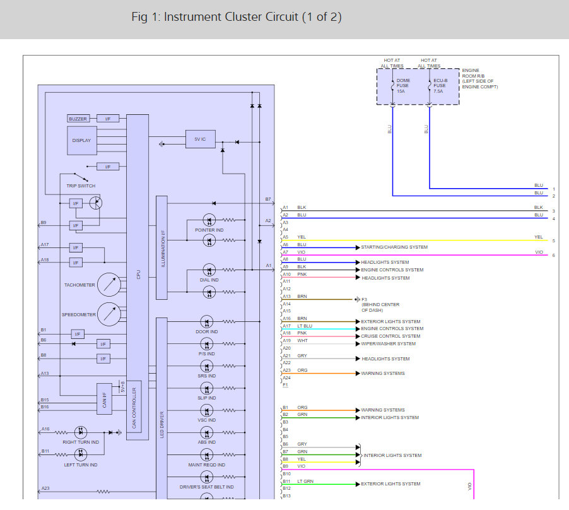Click WARNING SYSTEMS on the A23 ORG wire

coord(383,373)
